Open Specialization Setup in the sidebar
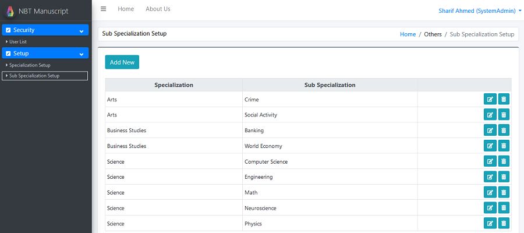524x233 pixels. [30, 65]
